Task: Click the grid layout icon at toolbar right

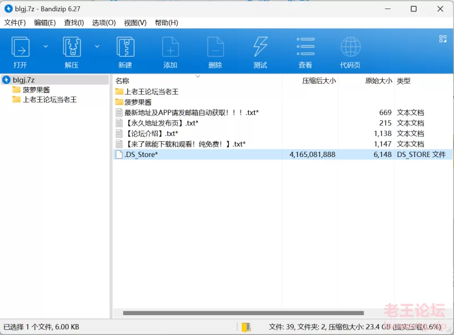Action: [443, 39]
